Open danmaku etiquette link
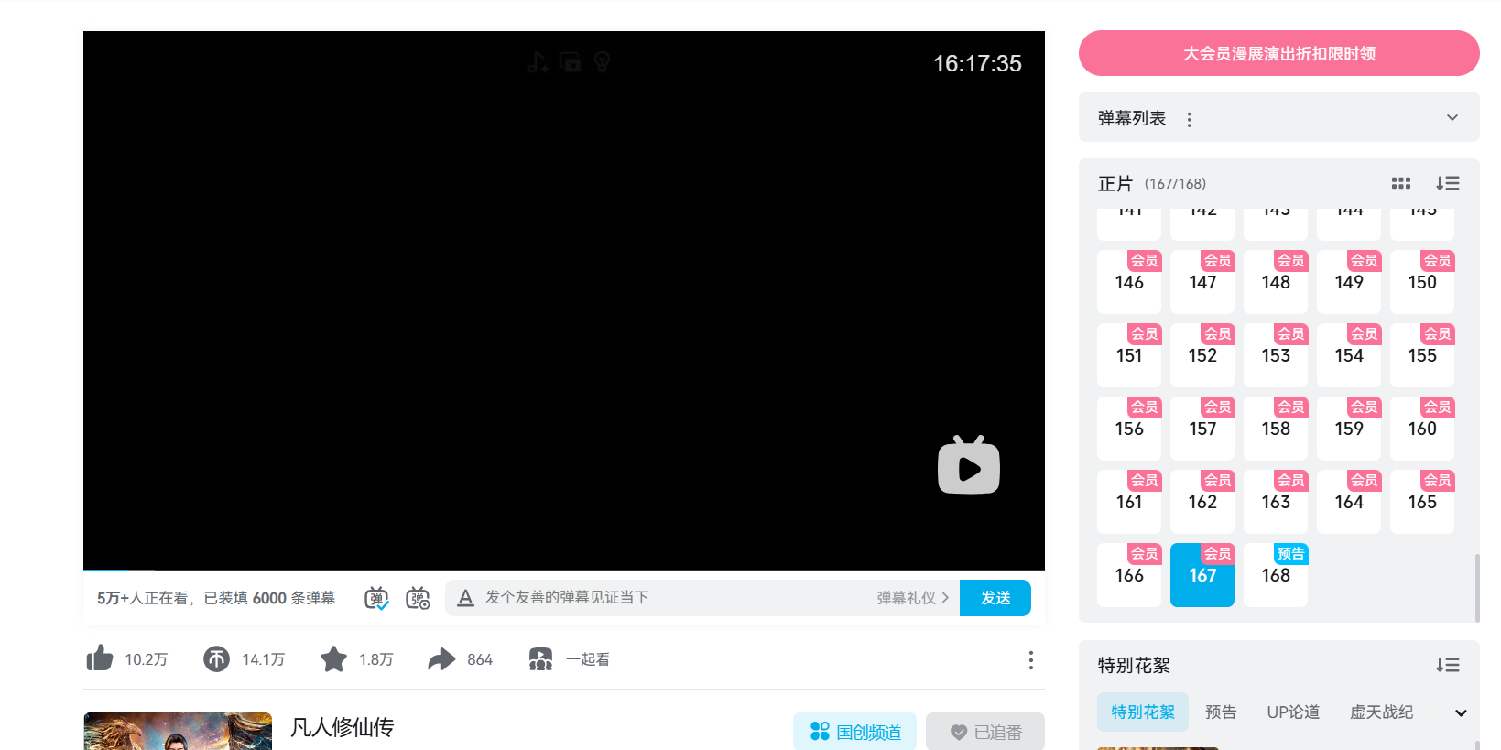Image resolution: width=1501 pixels, height=750 pixels. (x=912, y=598)
